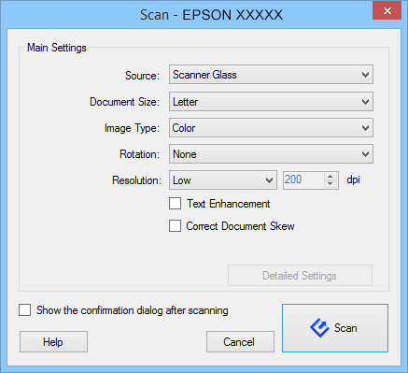Click the 'Document Size:' label
408x373 pixels.
(x=124, y=102)
